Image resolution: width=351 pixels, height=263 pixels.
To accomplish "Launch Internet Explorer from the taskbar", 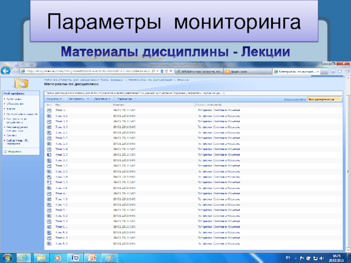I will (x=24, y=258).
